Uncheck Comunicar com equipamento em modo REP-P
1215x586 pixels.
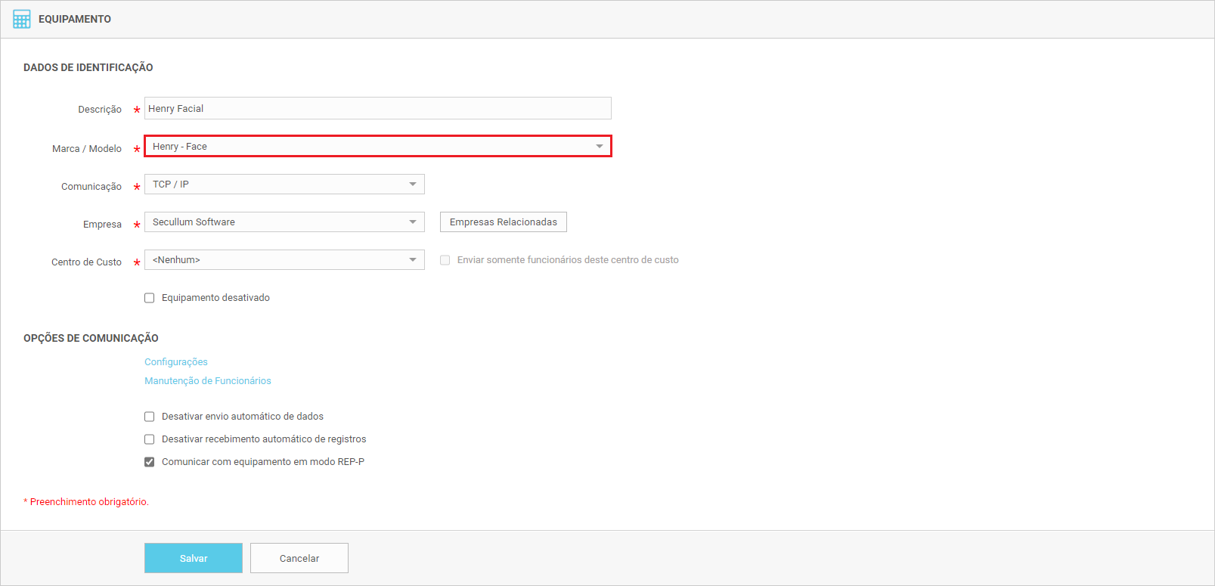[150, 462]
